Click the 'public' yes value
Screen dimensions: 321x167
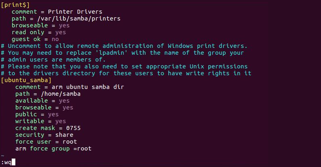tap(53, 114)
